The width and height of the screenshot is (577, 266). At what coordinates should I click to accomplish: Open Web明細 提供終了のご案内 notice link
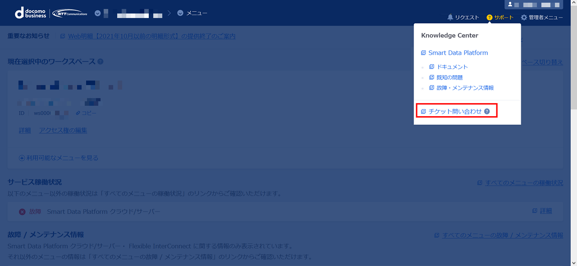[x=151, y=36]
